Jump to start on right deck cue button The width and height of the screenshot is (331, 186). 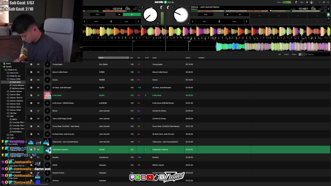pyautogui.click(x=227, y=14)
